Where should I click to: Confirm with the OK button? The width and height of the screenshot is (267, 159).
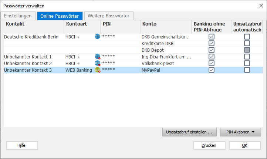[244, 145]
